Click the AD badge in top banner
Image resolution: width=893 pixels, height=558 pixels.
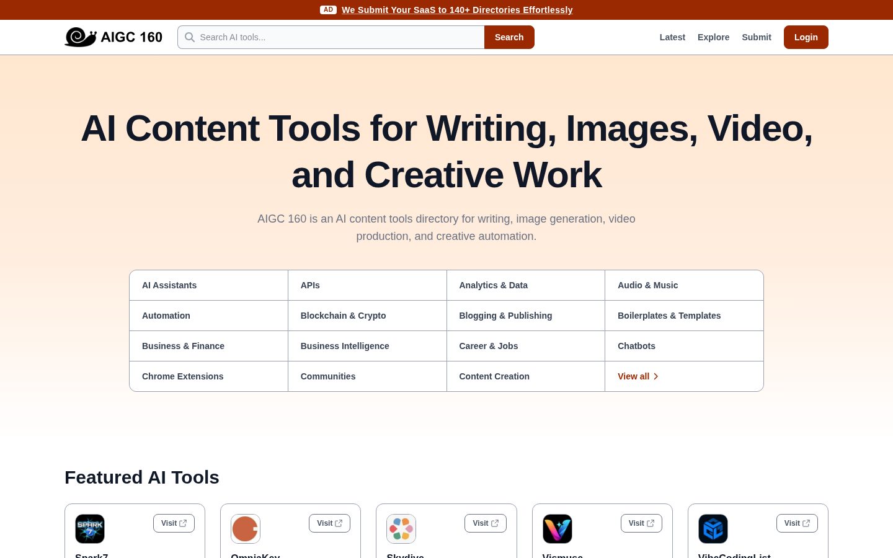(x=328, y=10)
